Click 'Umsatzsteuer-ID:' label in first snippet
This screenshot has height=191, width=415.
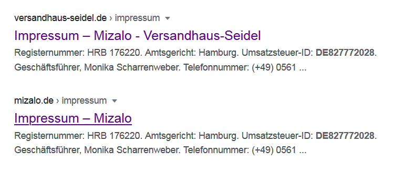(278, 53)
